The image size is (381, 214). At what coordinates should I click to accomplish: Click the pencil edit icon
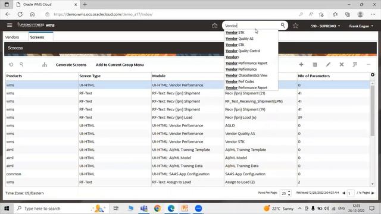pyautogui.click(x=328, y=64)
